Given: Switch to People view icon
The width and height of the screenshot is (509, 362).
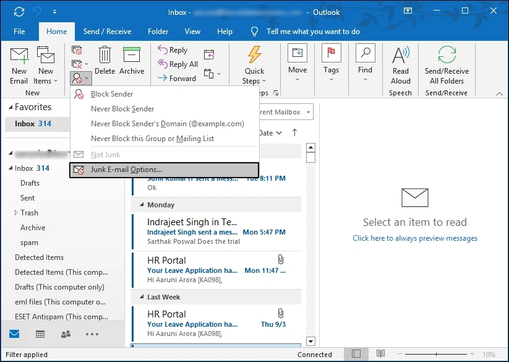Looking at the screenshot, I should click(66, 334).
